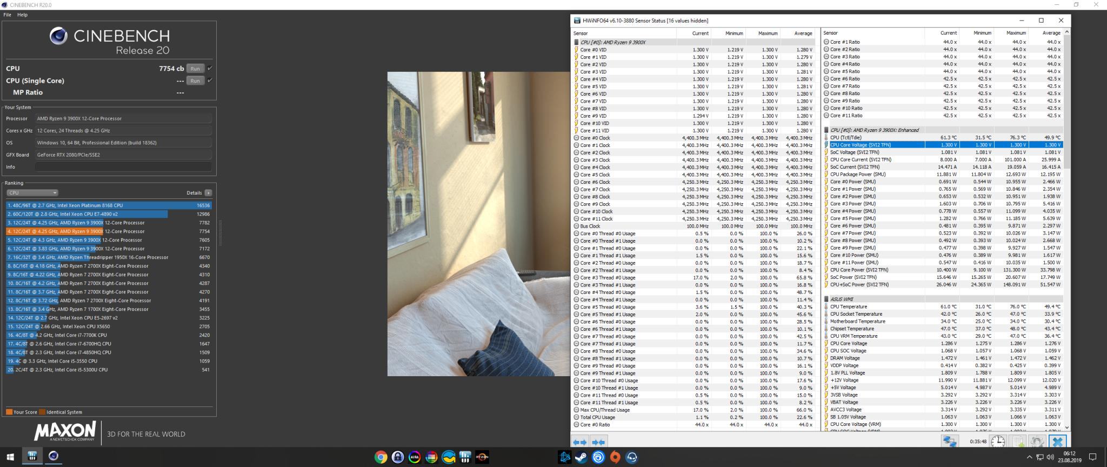
Task: Select the orange 7754 score ranking row
Action: click(109, 231)
